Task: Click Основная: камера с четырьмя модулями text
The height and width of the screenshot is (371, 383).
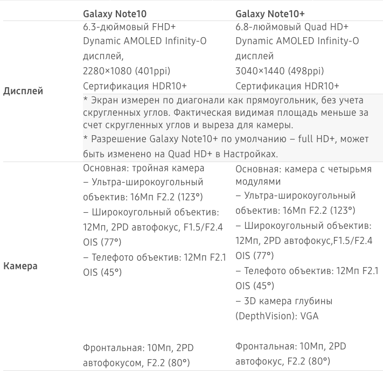Action: coord(303,175)
